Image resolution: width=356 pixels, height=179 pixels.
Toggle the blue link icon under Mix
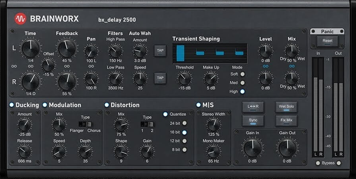tap(292, 66)
